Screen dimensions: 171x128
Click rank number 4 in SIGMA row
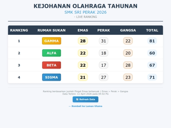(19, 77)
